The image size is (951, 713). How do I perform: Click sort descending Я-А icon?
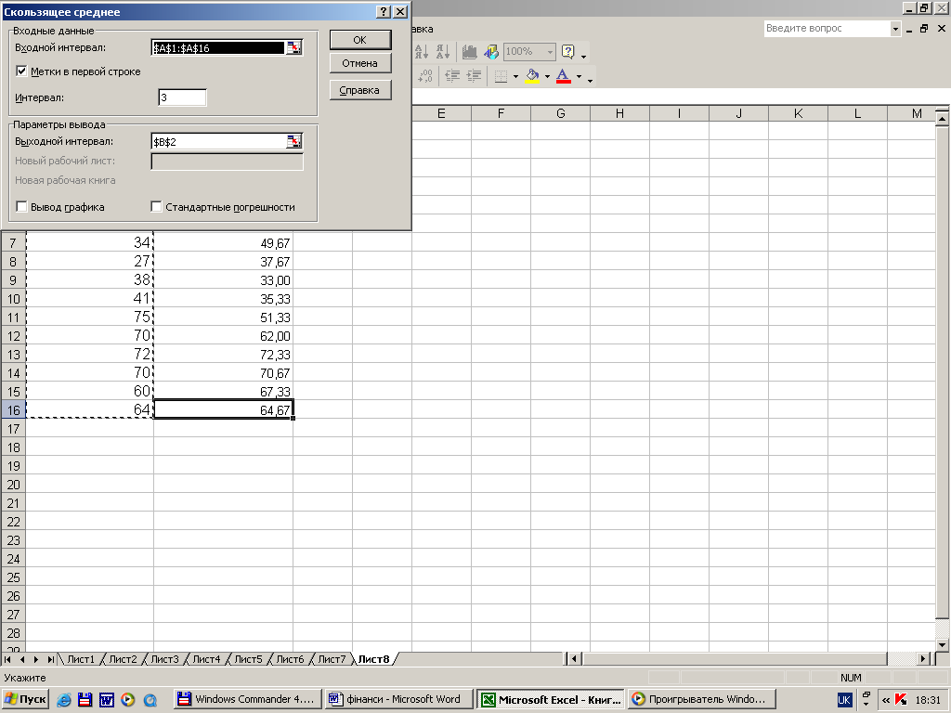click(x=443, y=52)
